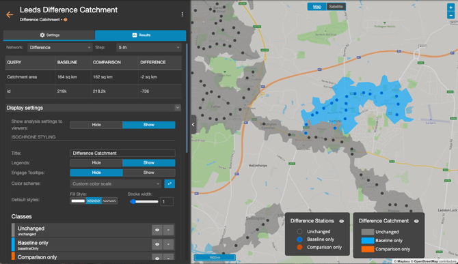Click the DIFFERENCE column header
The width and height of the screenshot is (458, 264).
click(x=152, y=62)
